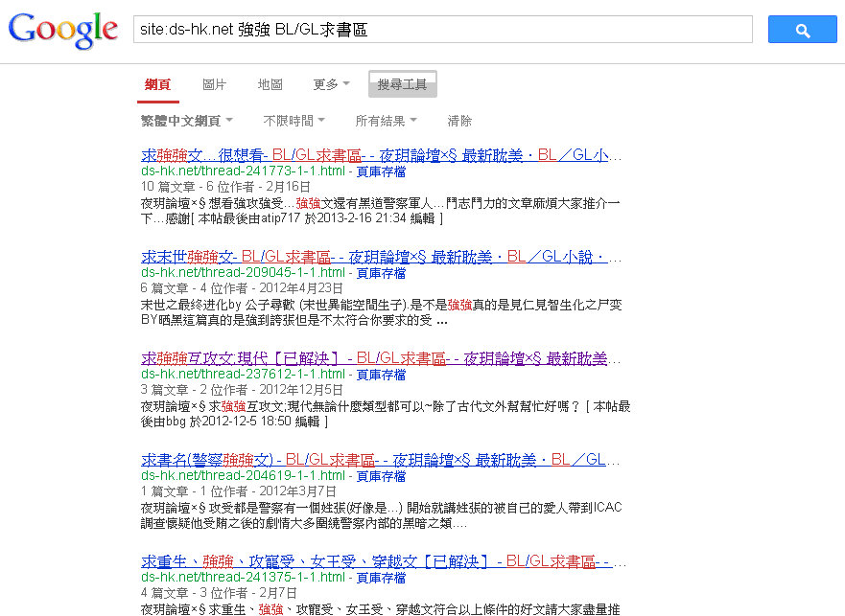The height and width of the screenshot is (616, 845).
Task: Click text '10 篇文章 - 6 位作者 - 2月16日'
Action: point(225,187)
